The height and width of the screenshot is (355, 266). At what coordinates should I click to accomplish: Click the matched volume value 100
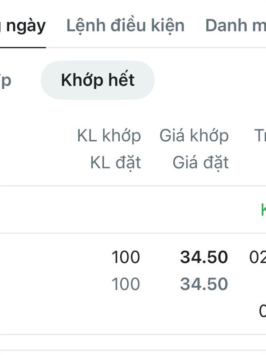[125, 257]
